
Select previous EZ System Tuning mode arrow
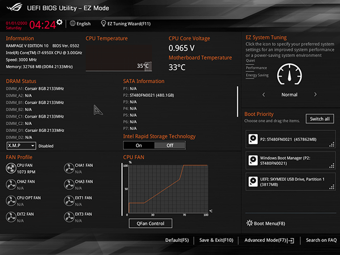pos(263,95)
